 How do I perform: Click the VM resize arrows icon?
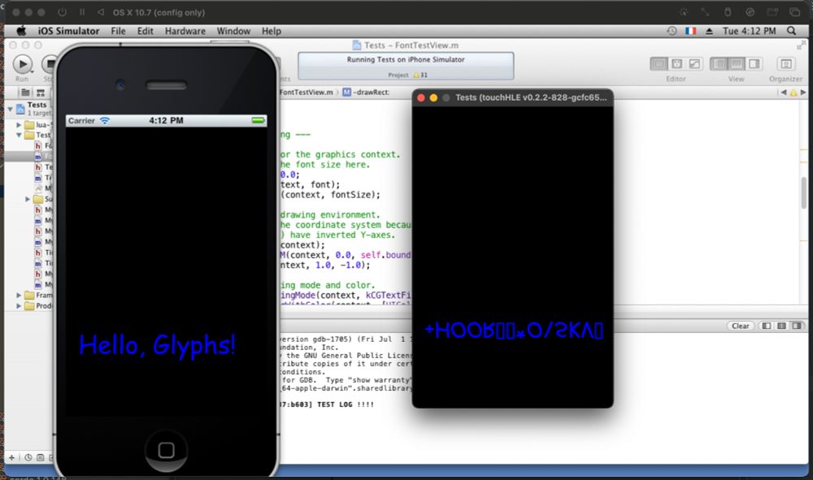706,12
